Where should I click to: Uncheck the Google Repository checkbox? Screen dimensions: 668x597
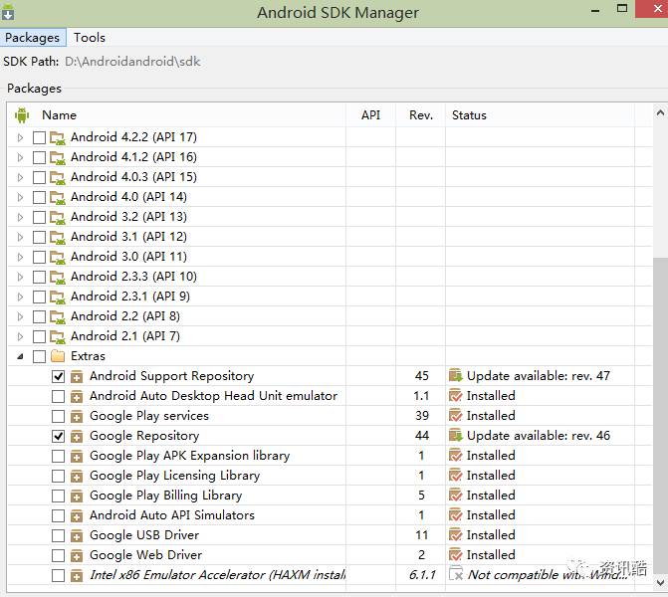click(x=58, y=436)
